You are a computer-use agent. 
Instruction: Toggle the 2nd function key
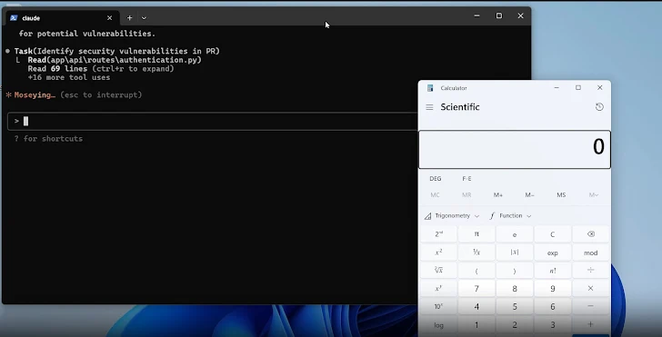click(x=438, y=234)
